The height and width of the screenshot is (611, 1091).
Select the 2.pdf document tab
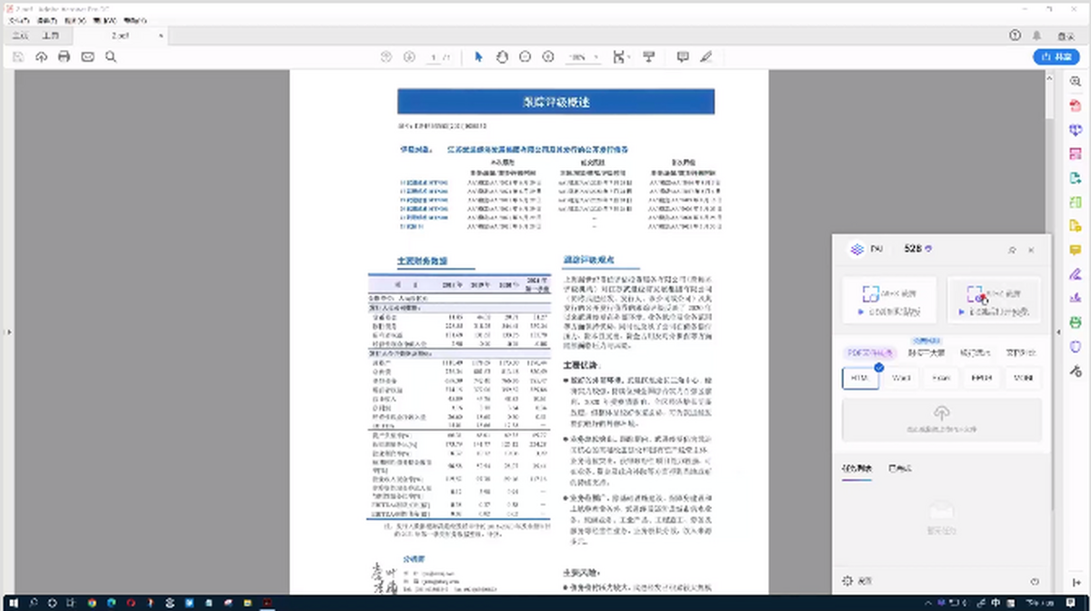pyautogui.click(x=119, y=36)
